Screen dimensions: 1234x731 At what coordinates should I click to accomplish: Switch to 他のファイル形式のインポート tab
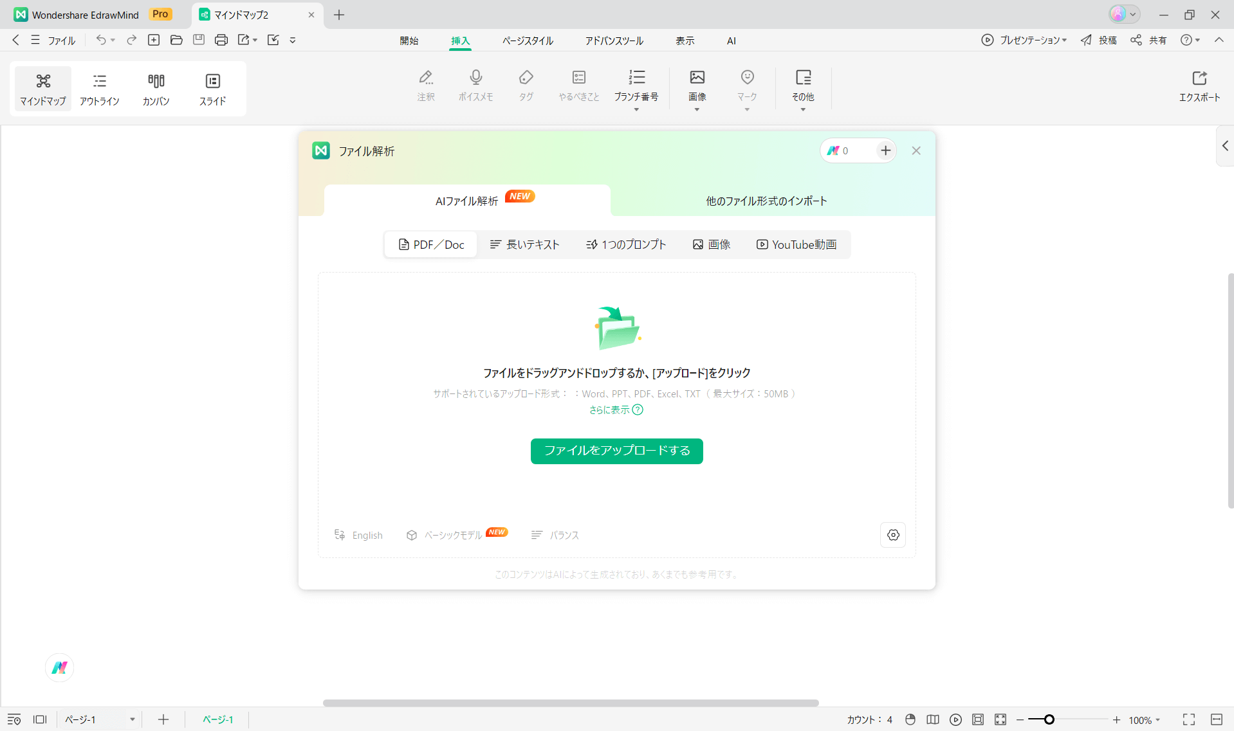coord(766,201)
